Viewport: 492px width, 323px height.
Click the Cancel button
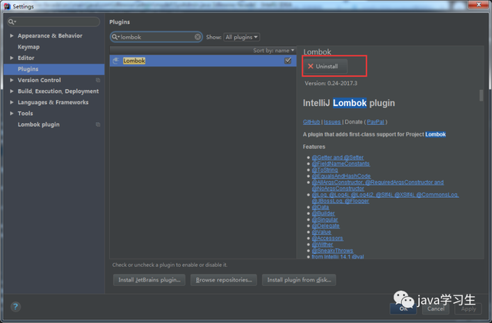(436, 309)
